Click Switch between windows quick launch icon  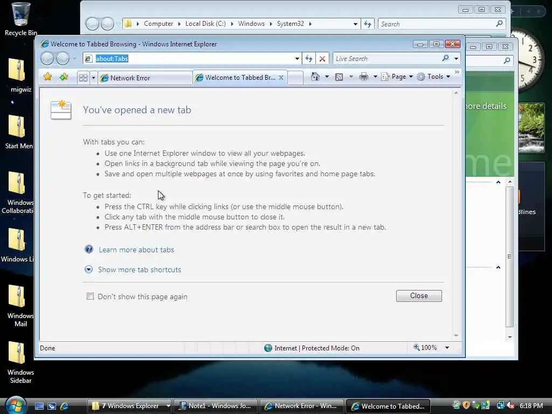pos(51,406)
